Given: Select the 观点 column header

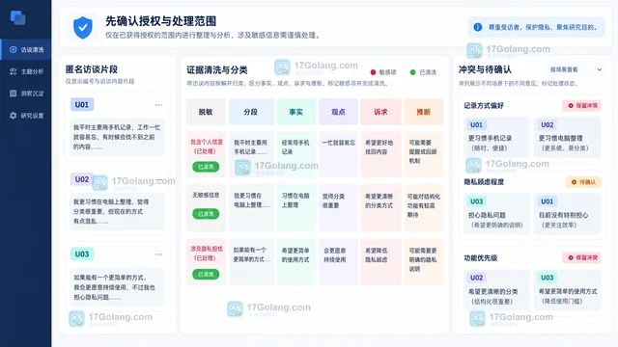Looking at the screenshot, I should pyautogui.click(x=338, y=112).
